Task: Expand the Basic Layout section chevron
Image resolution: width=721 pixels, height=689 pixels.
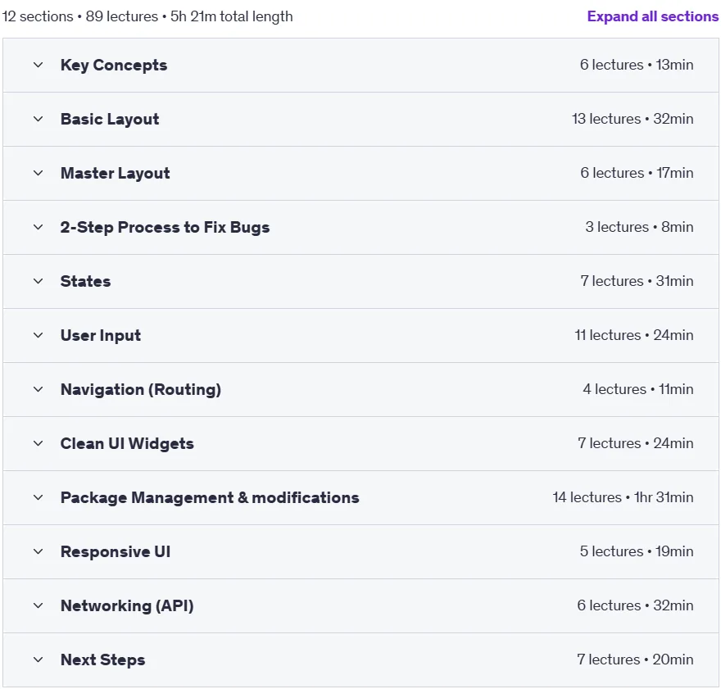Action: point(39,119)
